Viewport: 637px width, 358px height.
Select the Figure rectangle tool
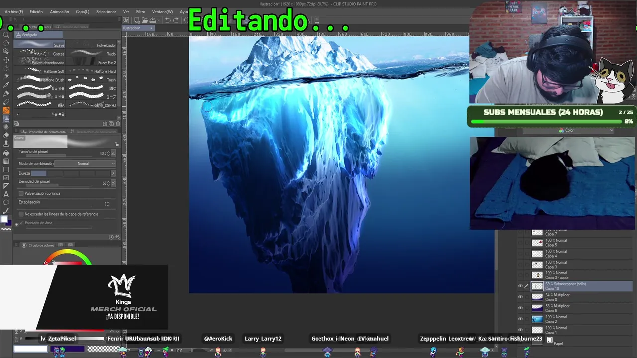(x=6, y=169)
